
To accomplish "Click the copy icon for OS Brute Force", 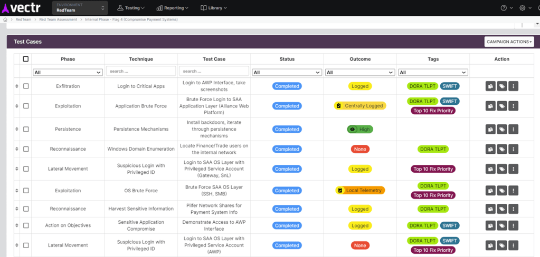I will 490,191.
